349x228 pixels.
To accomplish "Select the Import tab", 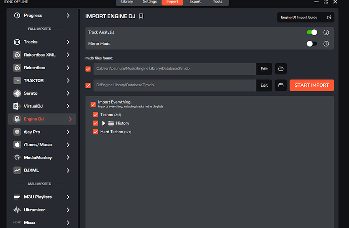I will (172, 2).
